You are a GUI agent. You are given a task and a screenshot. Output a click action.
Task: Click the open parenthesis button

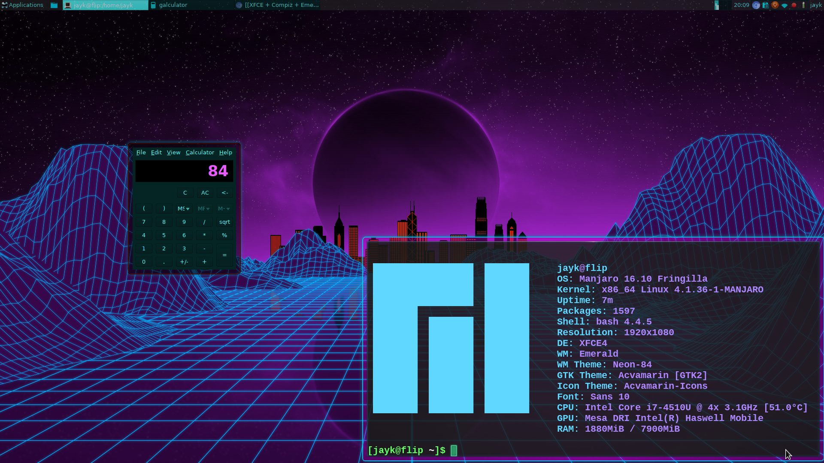144,208
